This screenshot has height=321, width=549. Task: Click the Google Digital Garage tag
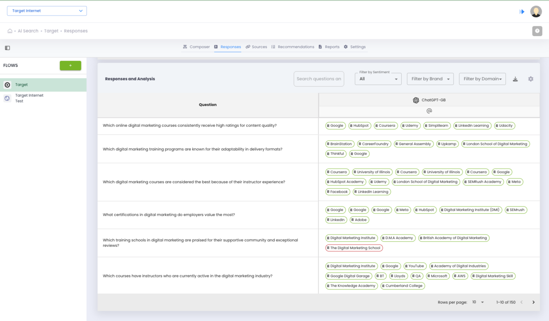(349, 276)
